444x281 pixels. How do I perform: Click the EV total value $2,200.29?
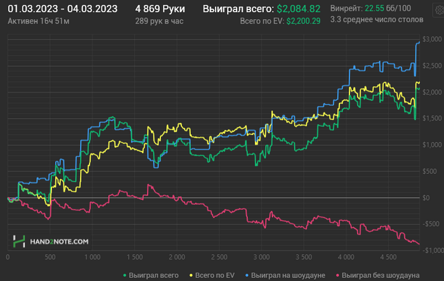303,21
